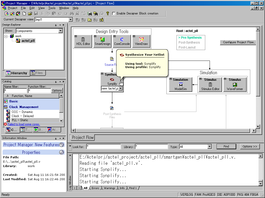Select actel_pll in the hierarchy tree
Image resolution: width=265 pixels, height=198 pixels.
pos(28,41)
